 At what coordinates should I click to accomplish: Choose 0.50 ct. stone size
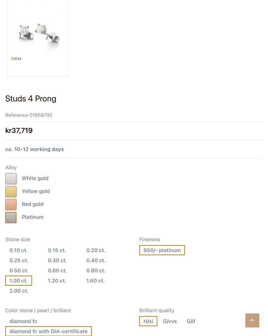tap(19, 271)
